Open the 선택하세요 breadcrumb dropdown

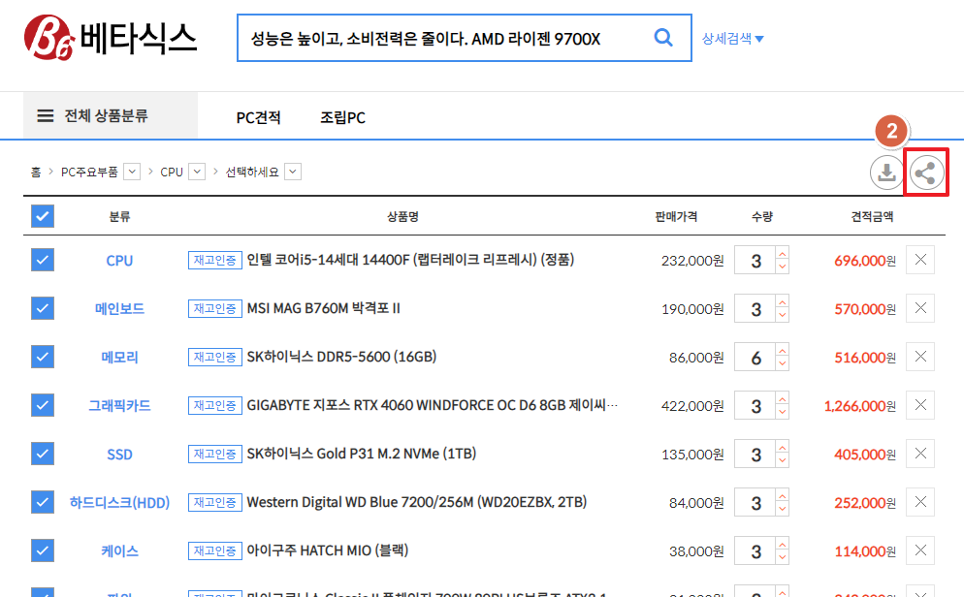click(x=293, y=172)
